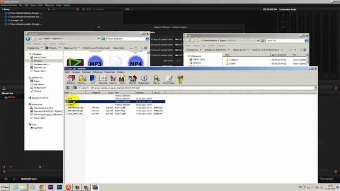This screenshot has height=191, width=340.
Task: Expand the WinRAR archive path dropdown arrow
Action: pos(315,88)
